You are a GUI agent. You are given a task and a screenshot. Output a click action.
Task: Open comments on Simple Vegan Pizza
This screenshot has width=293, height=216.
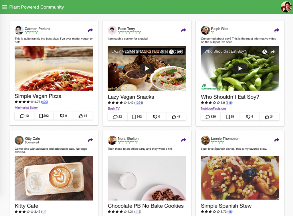[x=24, y=116]
